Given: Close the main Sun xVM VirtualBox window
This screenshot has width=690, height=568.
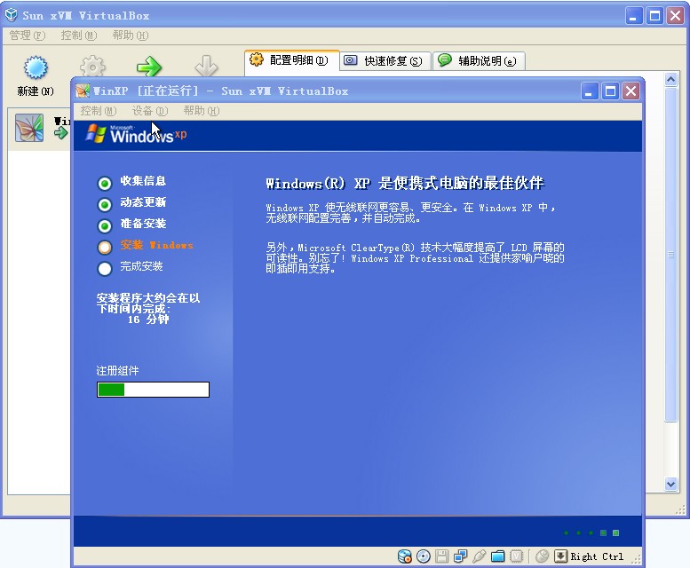Looking at the screenshot, I should pos(676,16).
